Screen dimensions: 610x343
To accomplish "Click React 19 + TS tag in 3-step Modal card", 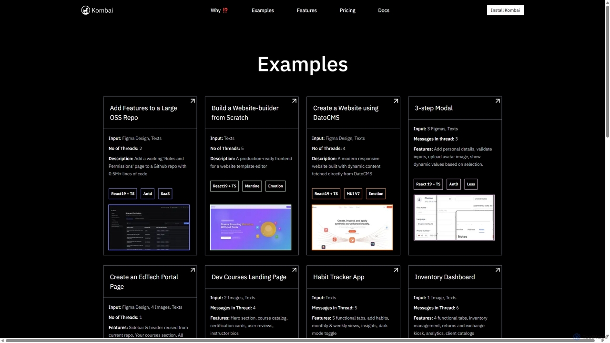I will click(x=428, y=184).
